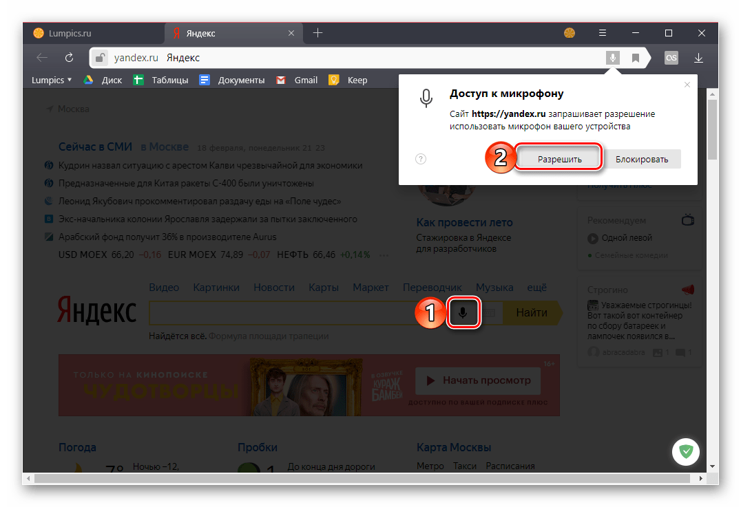Switch to the Lumpics.ru tab

[94, 33]
